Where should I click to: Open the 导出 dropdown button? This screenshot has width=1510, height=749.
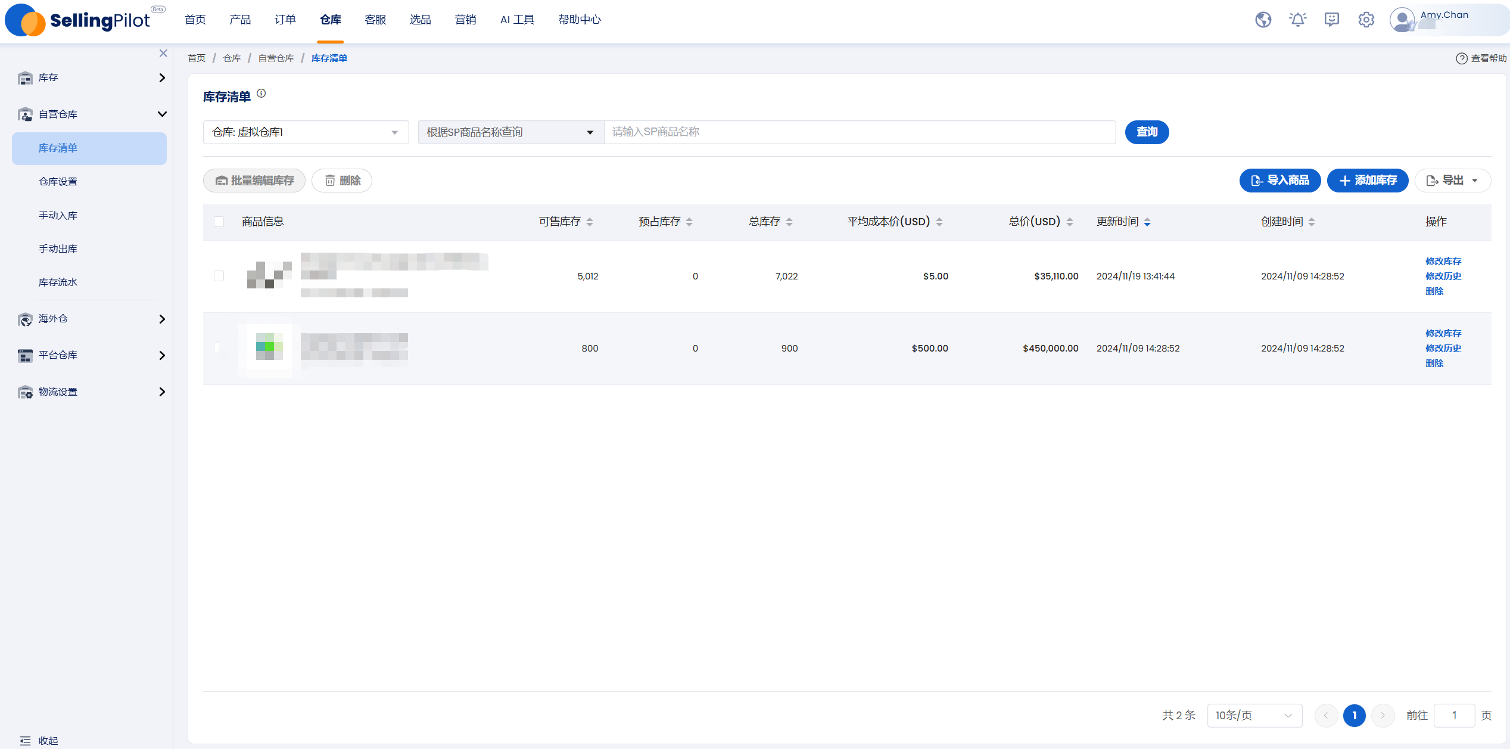tap(1453, 181)
